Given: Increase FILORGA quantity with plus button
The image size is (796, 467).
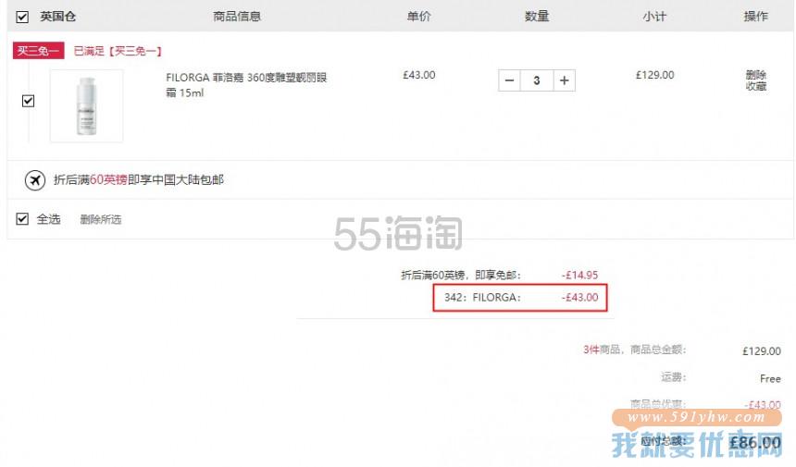Looking at the screenshot, I should (564, 80).
